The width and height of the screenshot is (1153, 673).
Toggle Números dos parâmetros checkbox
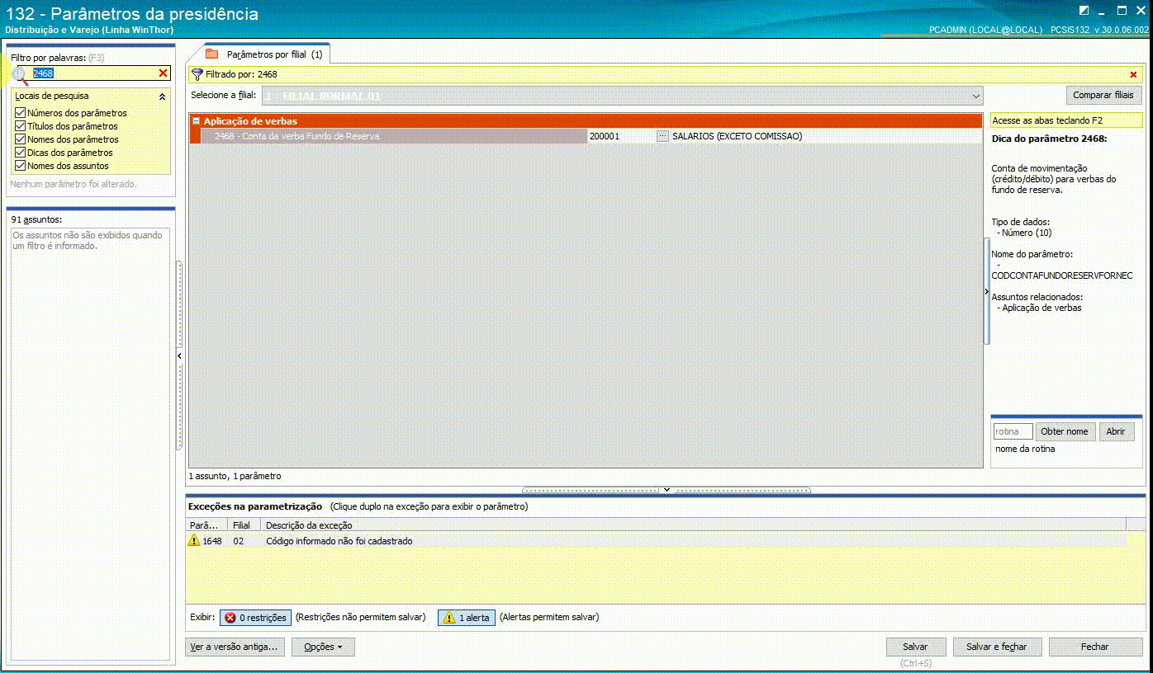click(x=21, y=113)
